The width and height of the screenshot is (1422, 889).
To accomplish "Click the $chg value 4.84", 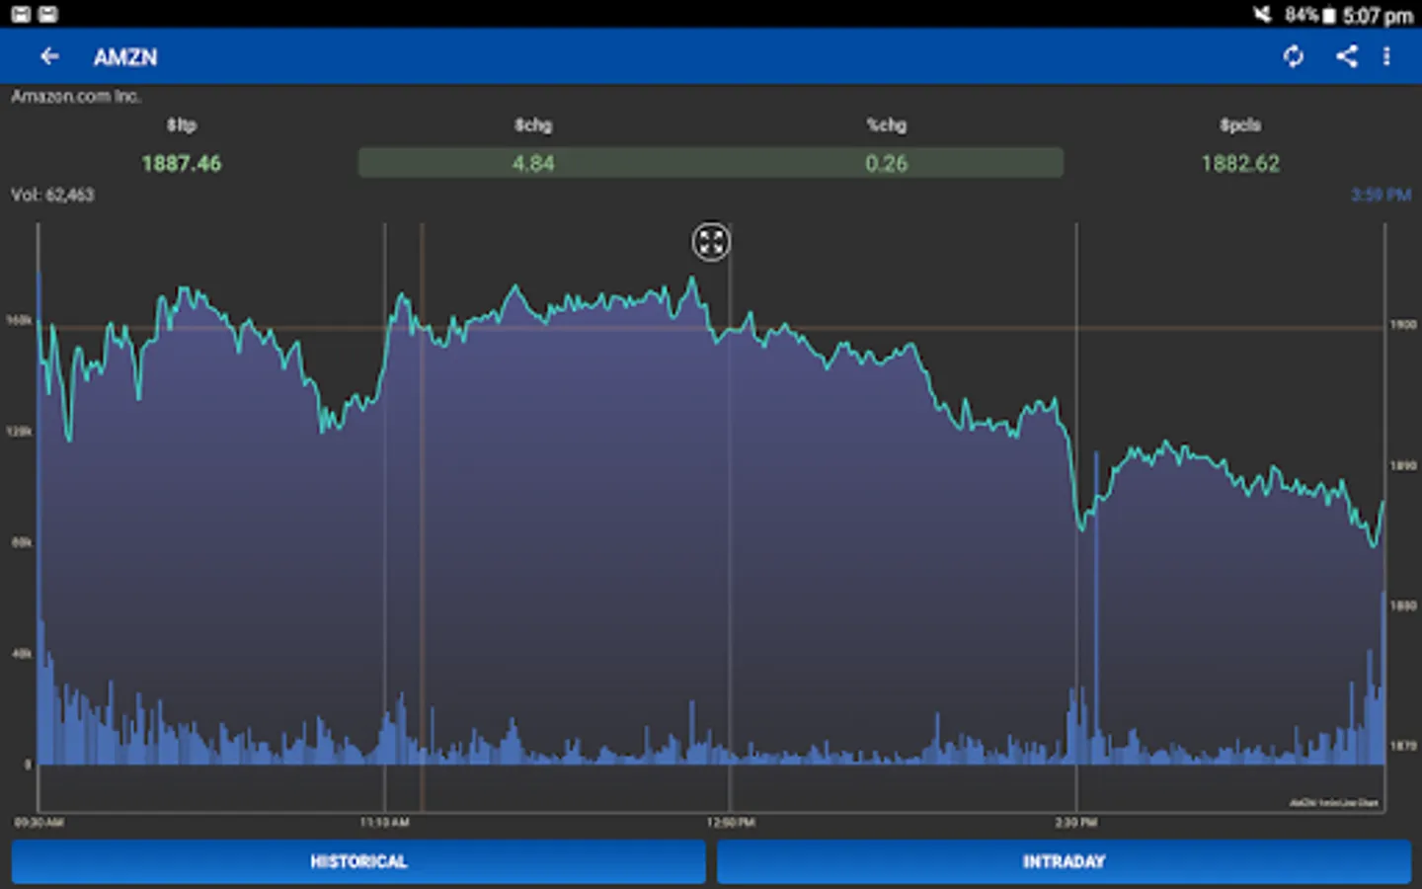I will click(x=533, y=163).
